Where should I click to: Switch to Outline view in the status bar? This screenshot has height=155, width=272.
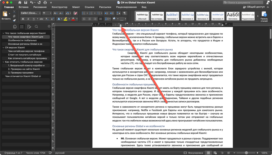pos(222,153)
